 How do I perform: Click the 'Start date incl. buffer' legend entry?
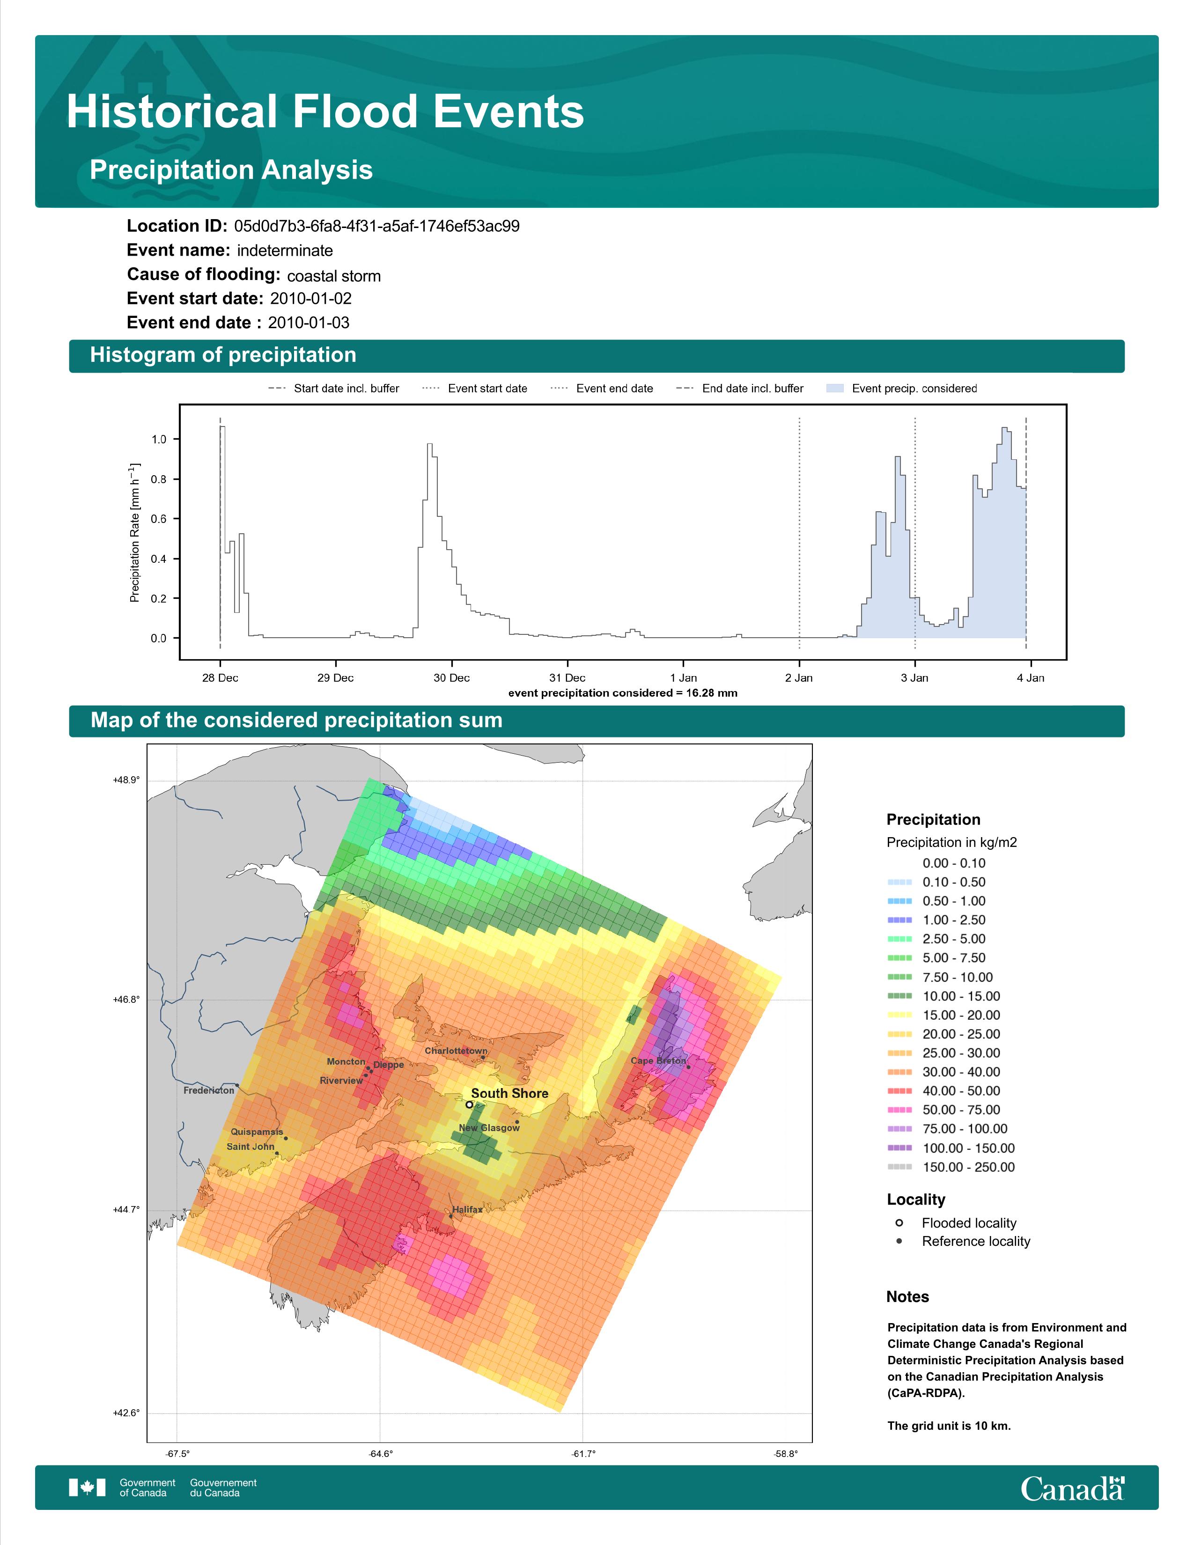tap(334, 389)
